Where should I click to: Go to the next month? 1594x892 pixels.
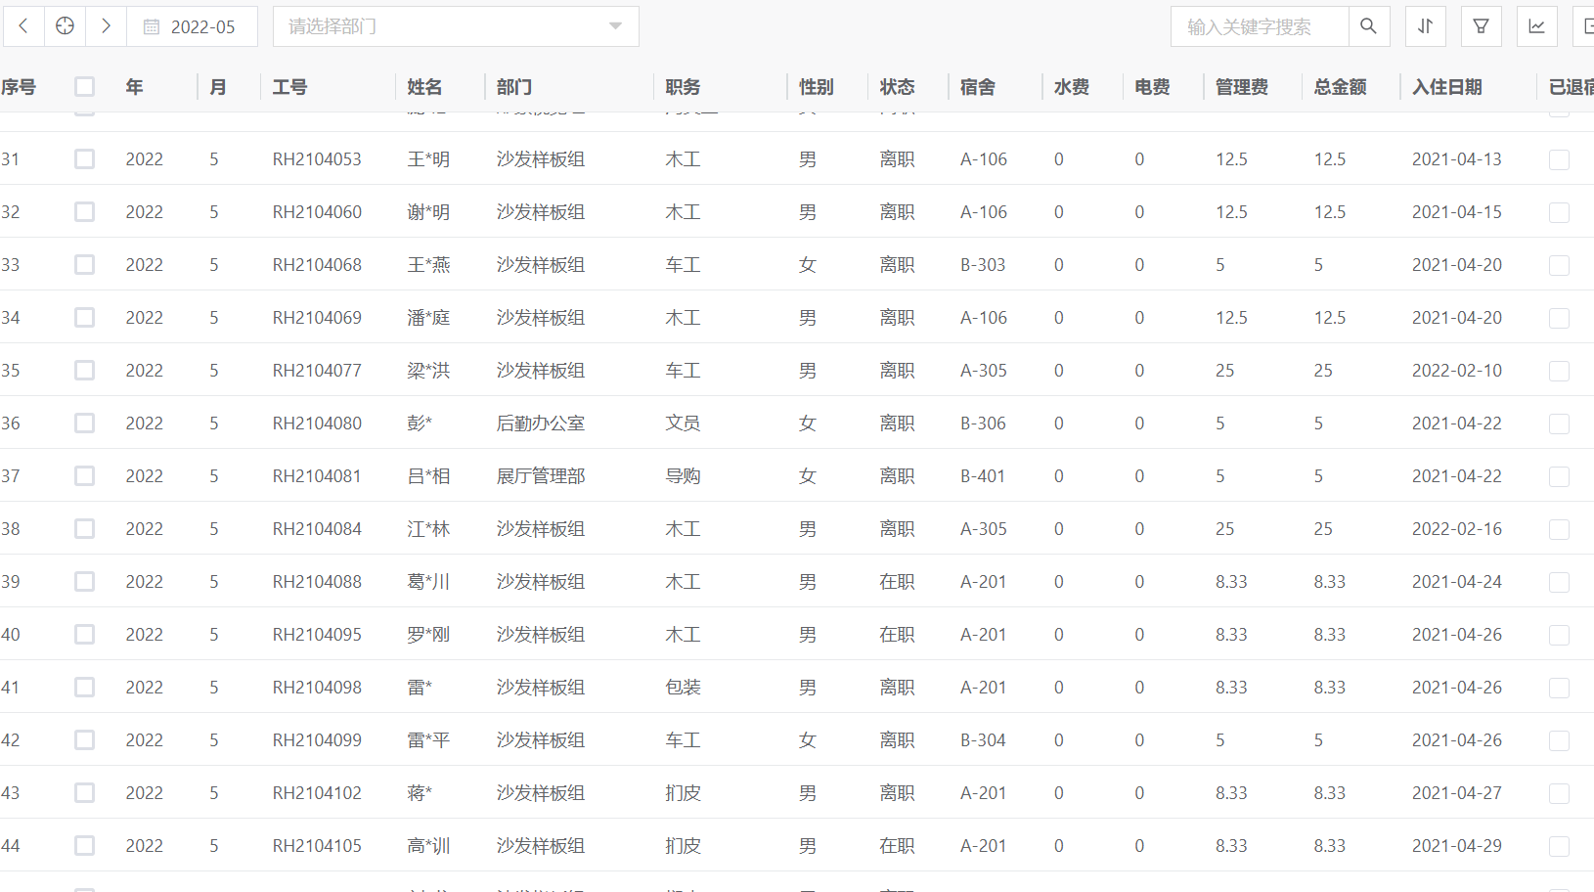(x=106, y=26)
